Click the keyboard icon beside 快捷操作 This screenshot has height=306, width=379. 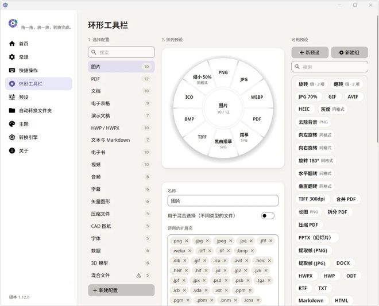click(12, 71)
